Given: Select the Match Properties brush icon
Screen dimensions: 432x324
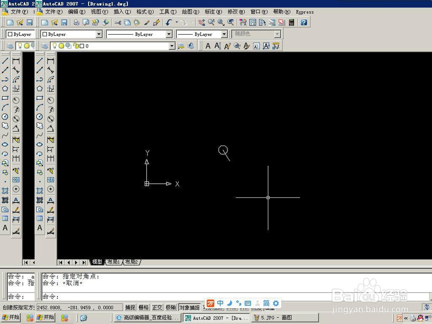Looking at the screenshot, I should coord(146,22).
